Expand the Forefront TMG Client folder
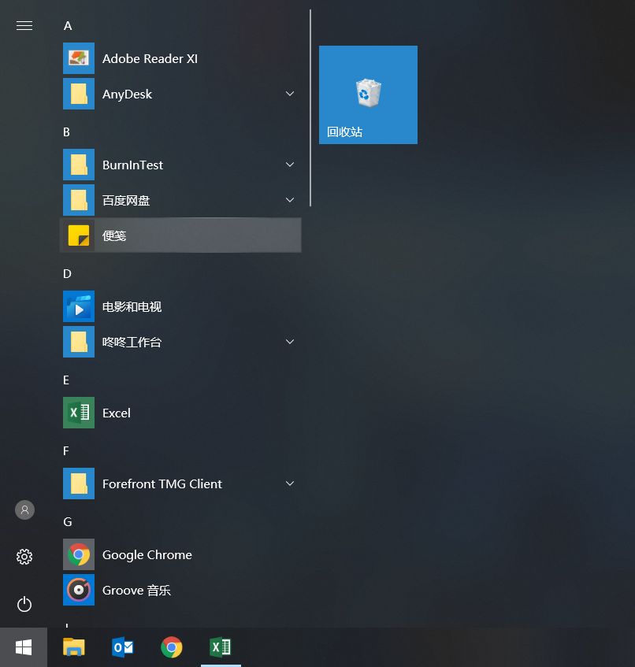The image size is (635, 667). (290, 484)
